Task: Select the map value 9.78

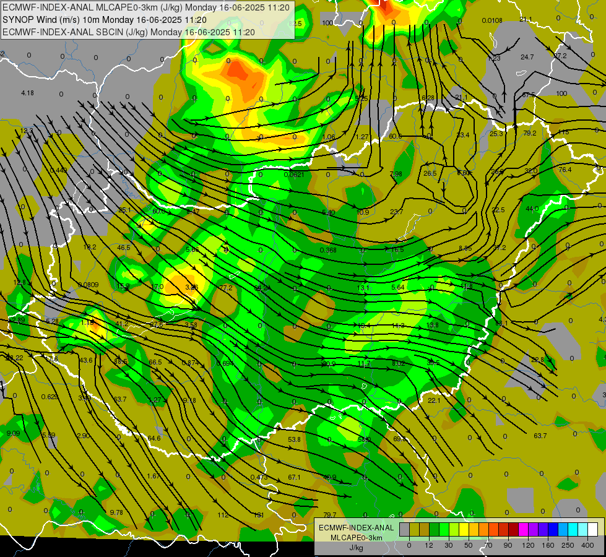Action: (x=116, y=512)
